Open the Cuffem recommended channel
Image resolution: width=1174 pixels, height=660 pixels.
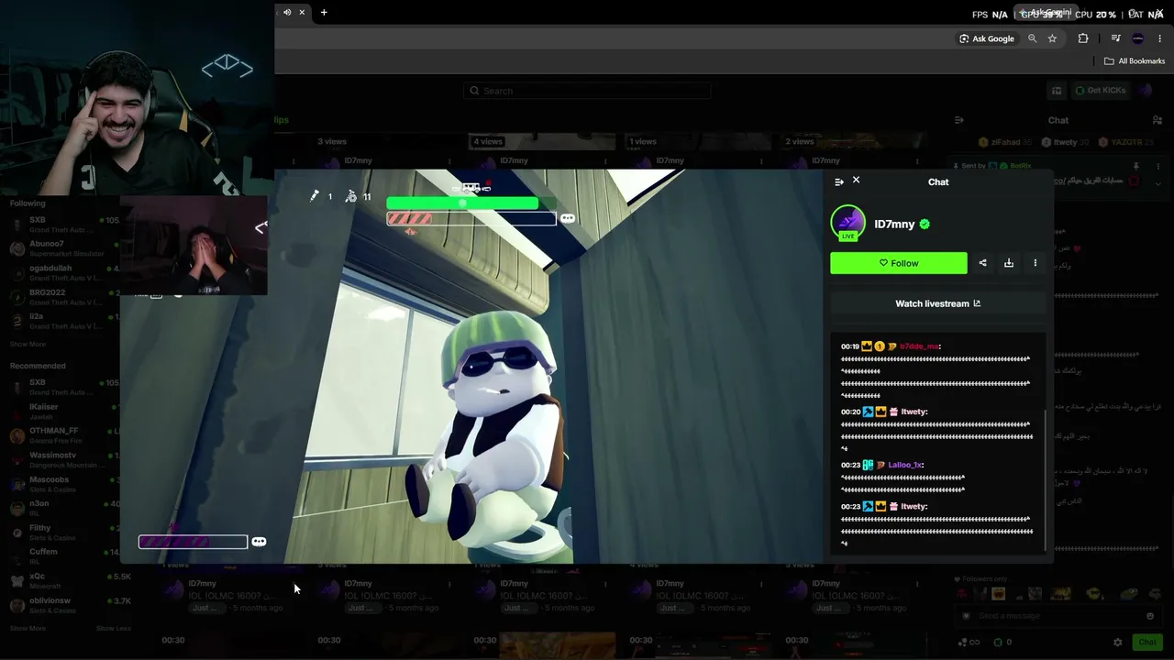(x=64, y=555)
